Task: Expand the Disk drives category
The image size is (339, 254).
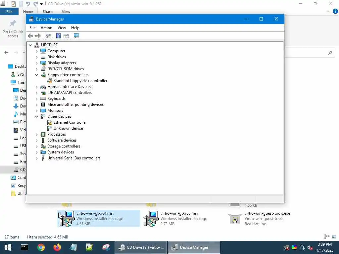Action: (36, 57)
